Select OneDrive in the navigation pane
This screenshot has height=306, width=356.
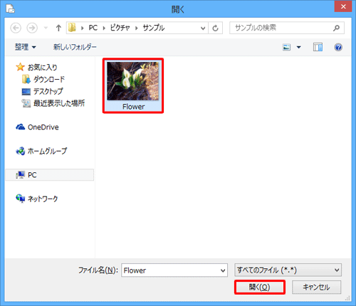click(x=43, y=127)
